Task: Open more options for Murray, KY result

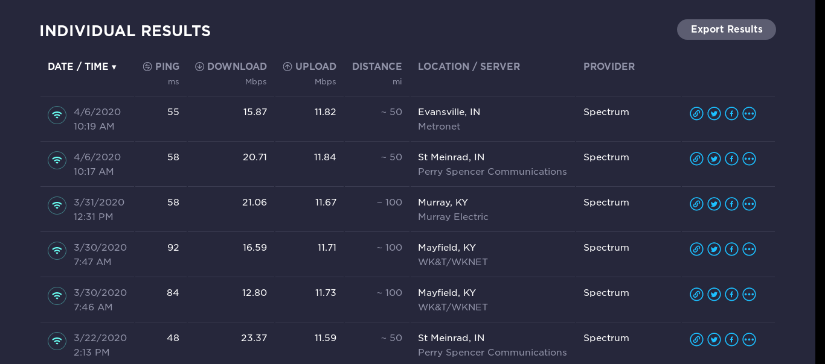Action: (749, 204)
